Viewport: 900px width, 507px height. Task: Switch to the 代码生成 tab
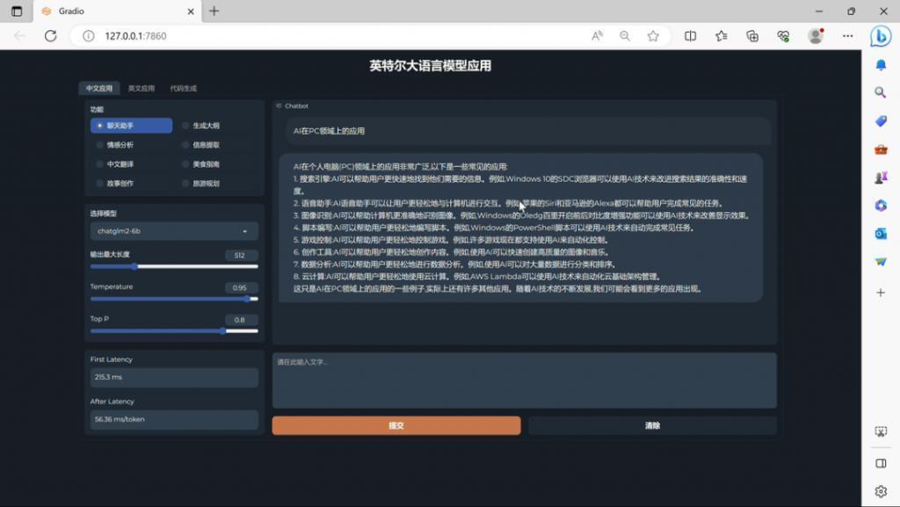(182, 88)
